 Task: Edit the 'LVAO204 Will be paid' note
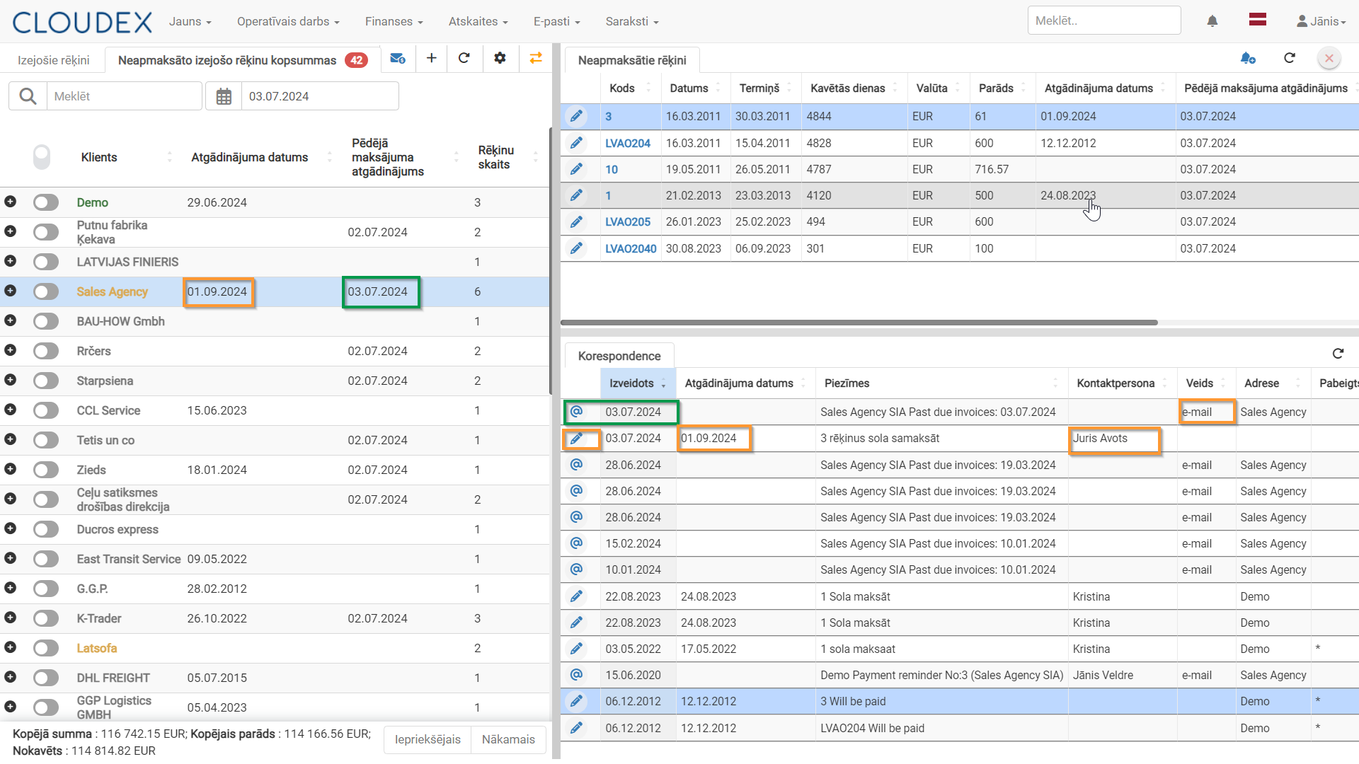[x=577, y=728]
